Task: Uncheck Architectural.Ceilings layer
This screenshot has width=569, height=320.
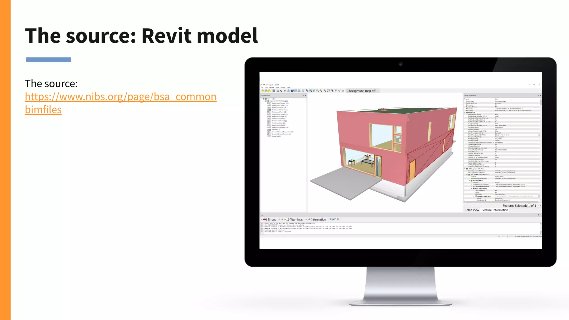Action: [x=268, y=106]
